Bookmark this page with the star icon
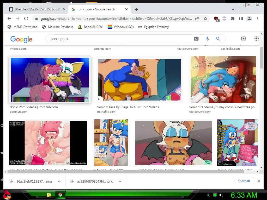Image resolution: width=267 pixels, height=200 pixels. [x=205, y=18]
